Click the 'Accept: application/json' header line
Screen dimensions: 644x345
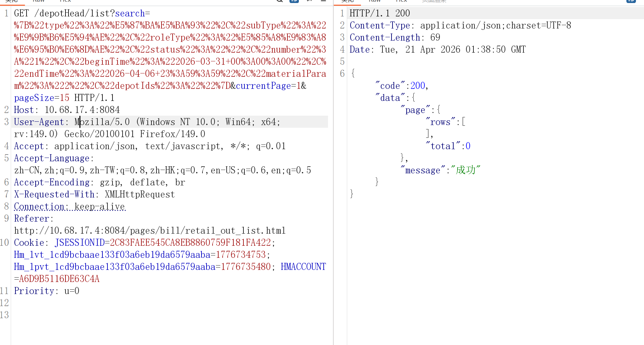pos(150,146)
